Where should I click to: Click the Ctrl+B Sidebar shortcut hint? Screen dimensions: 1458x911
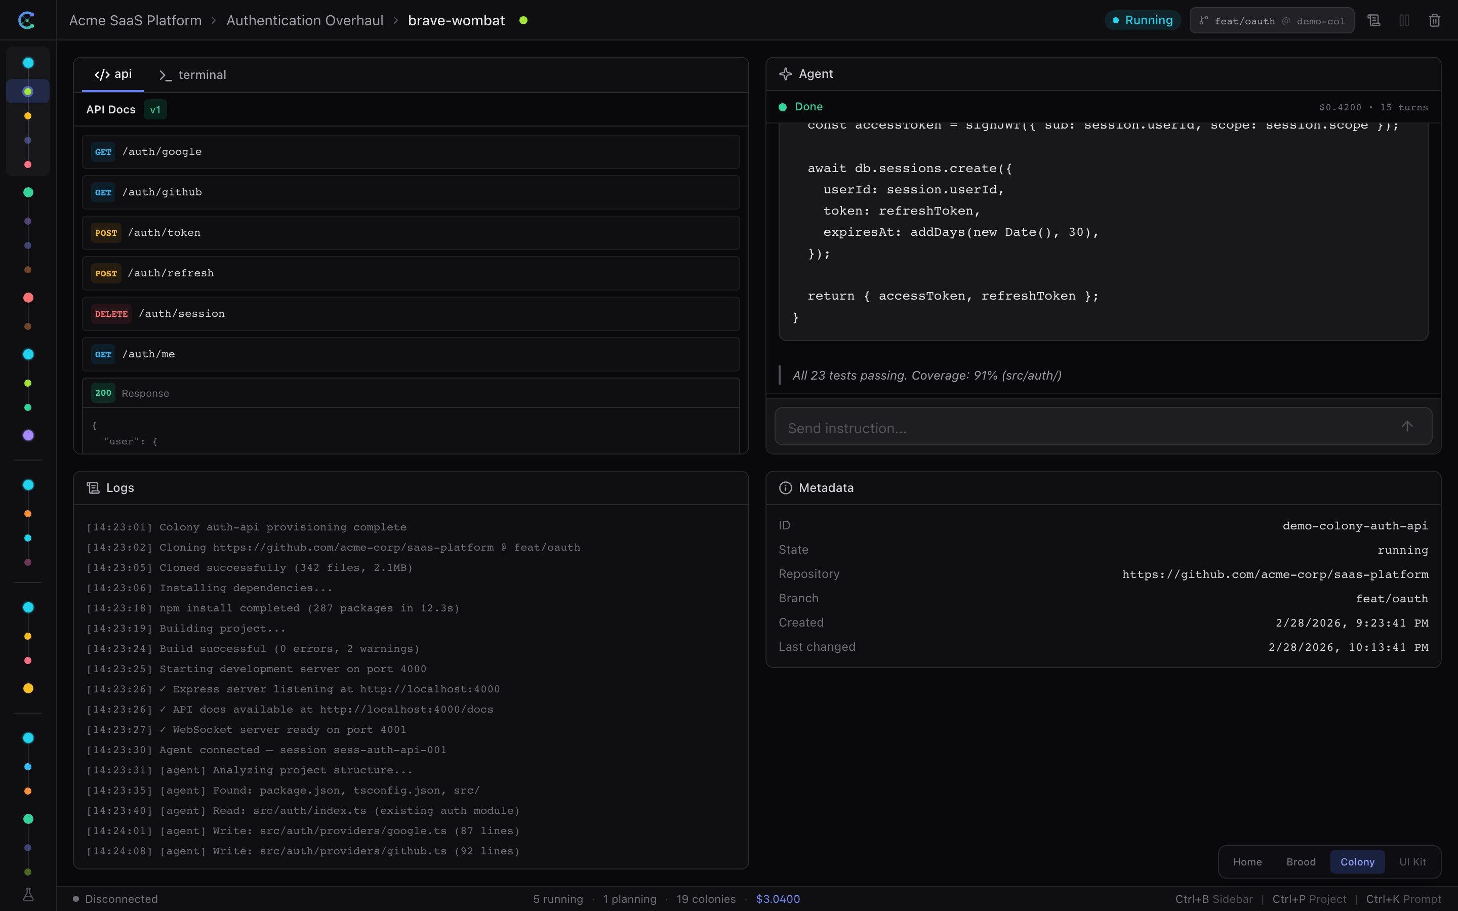(x=1214, y=899)
